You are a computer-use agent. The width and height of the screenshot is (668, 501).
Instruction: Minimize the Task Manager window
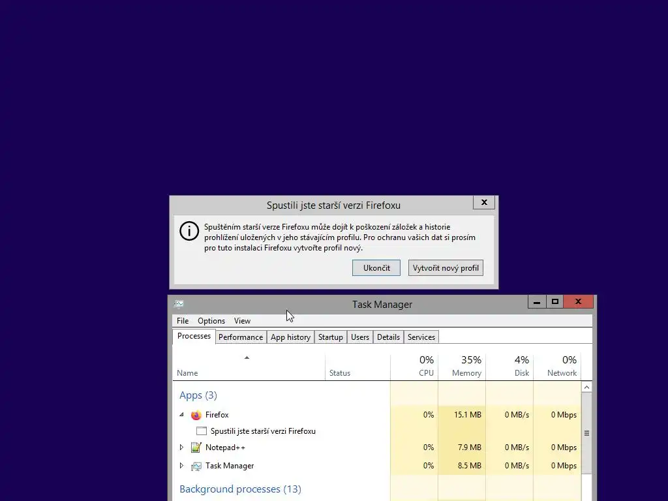(x=537, y=301)
